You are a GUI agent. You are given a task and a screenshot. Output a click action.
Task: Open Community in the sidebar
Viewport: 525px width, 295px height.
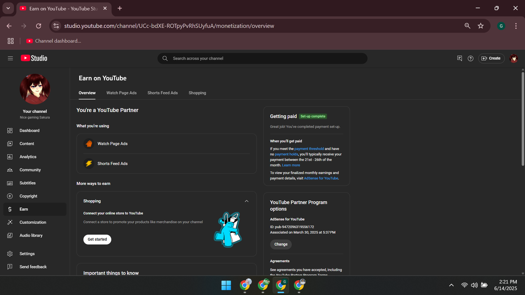click(35, 170)
